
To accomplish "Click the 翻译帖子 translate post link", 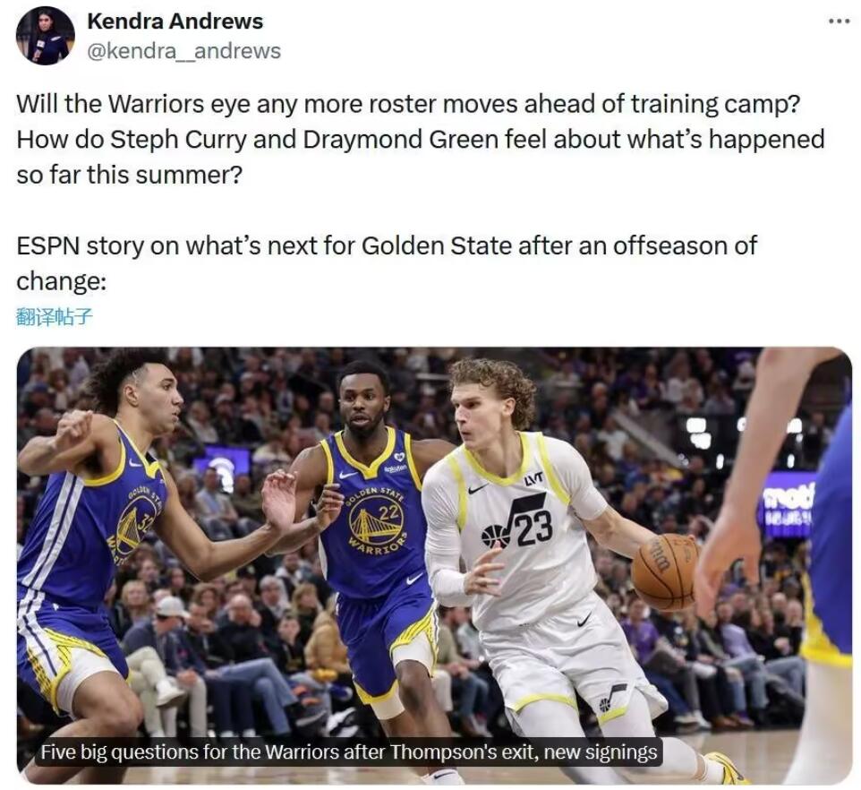I will [x=55, y=317].
